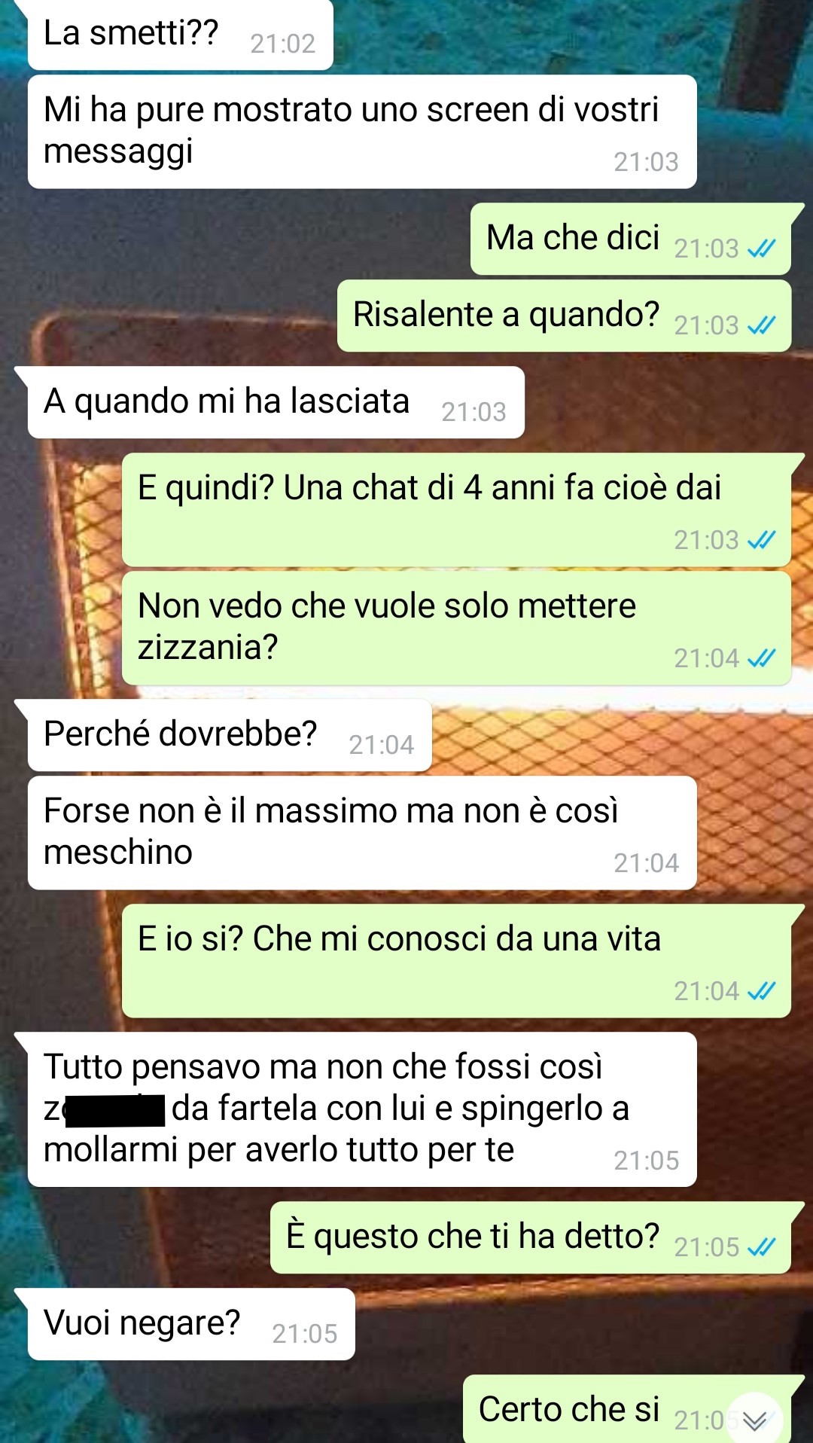Tap the 'Risalente a quando?' message bubble
The image size is (813, 1443).
[565, 316]
